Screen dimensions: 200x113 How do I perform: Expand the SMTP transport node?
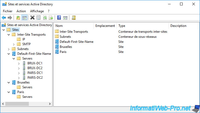14,44
